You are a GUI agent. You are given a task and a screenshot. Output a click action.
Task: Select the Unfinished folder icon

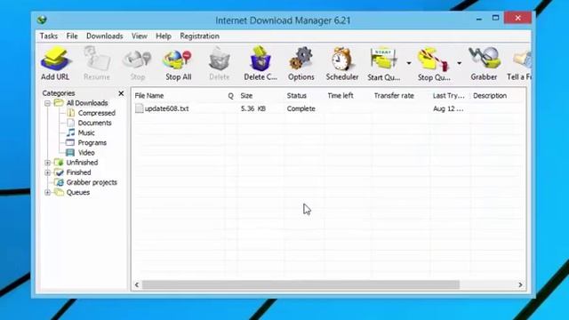(59, 162)
